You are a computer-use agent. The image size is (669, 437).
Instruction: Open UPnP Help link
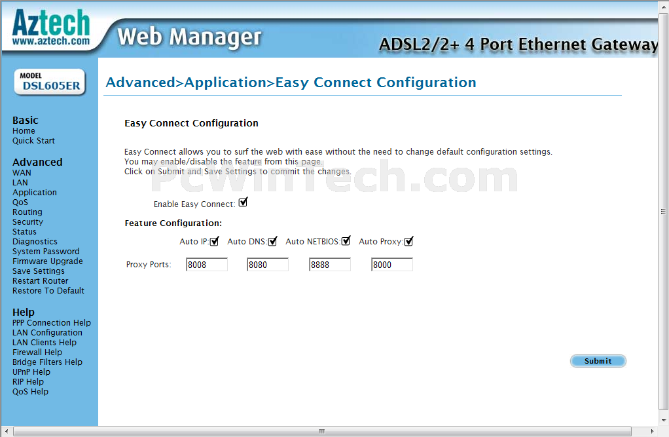[31, 371]
